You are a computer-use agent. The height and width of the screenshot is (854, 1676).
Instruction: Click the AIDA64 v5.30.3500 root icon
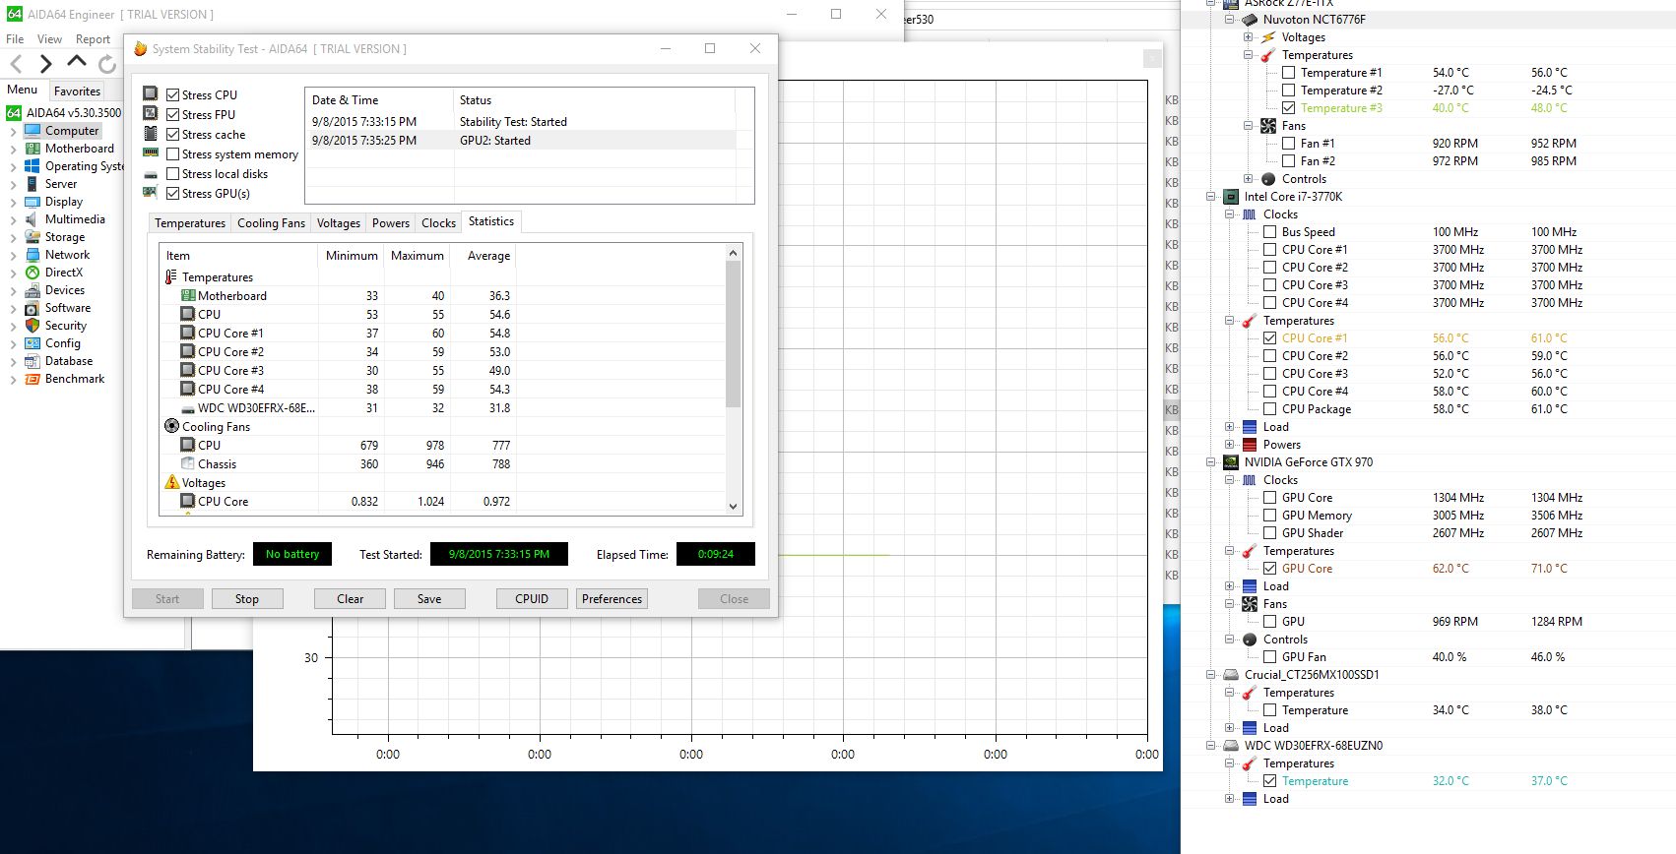(x=14, y=113)
